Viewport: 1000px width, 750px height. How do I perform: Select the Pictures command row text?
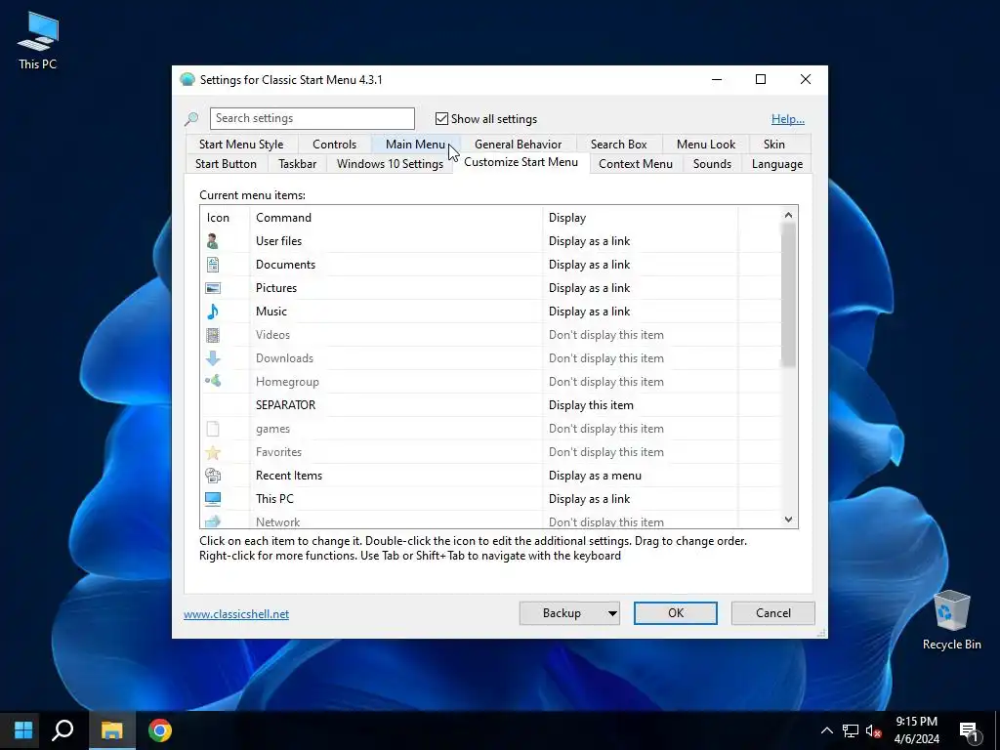[276, 288]
